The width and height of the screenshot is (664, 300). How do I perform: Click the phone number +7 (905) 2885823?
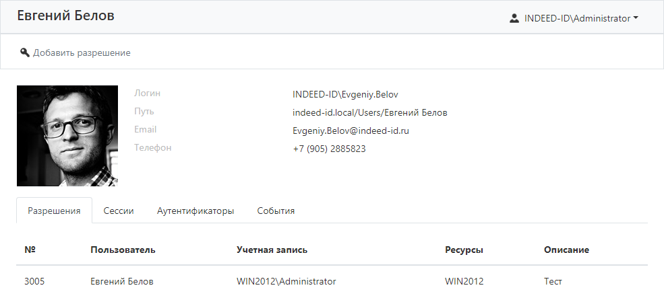tap(329, 149)
